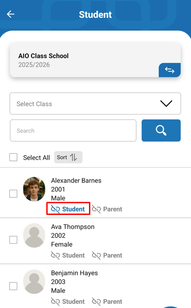Open Ava Thompson's placeholder avatar

pos(34,235)
